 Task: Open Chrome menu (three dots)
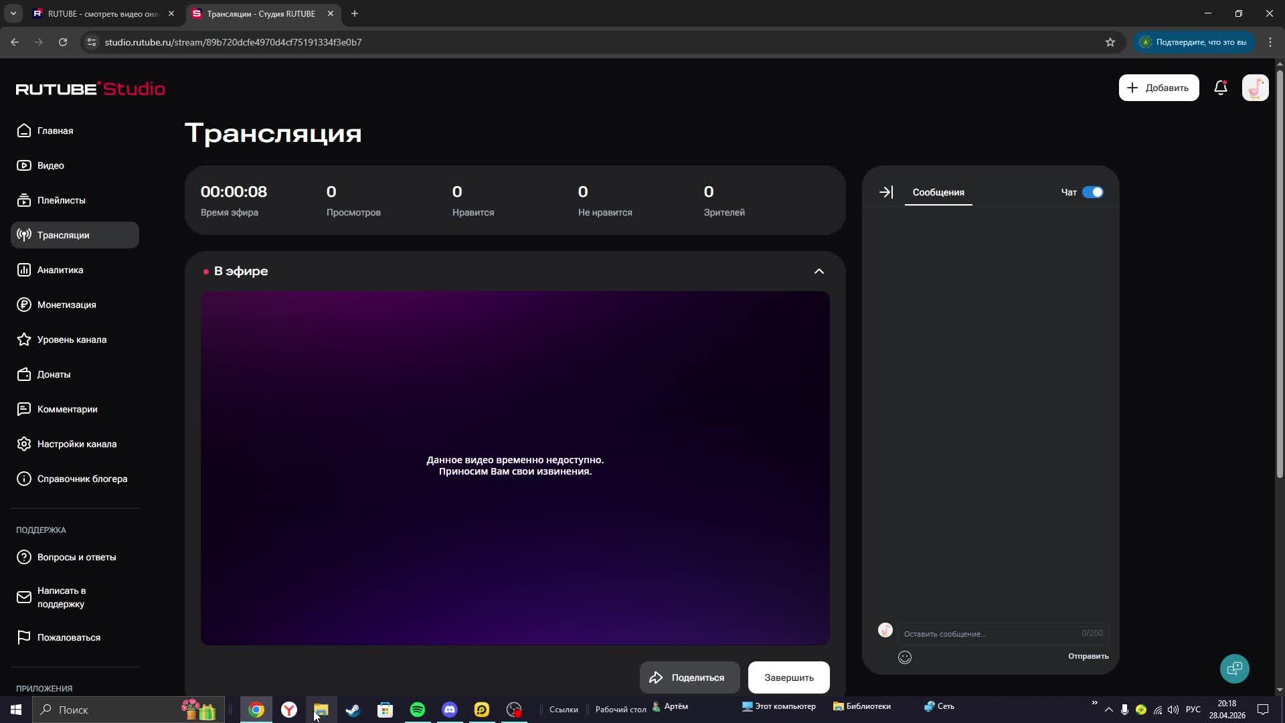pos(1270,42)
